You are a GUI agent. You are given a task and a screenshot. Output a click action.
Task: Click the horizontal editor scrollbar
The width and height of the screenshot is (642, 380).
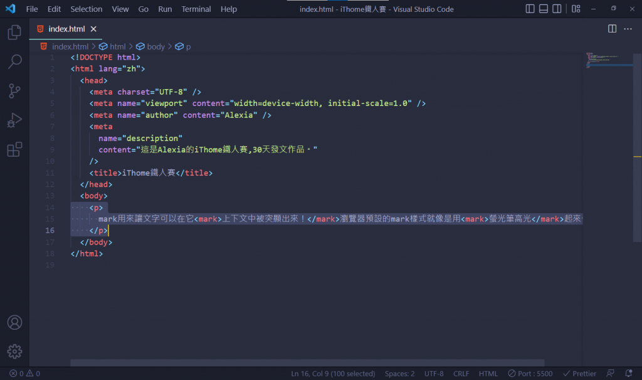[307, 363]
